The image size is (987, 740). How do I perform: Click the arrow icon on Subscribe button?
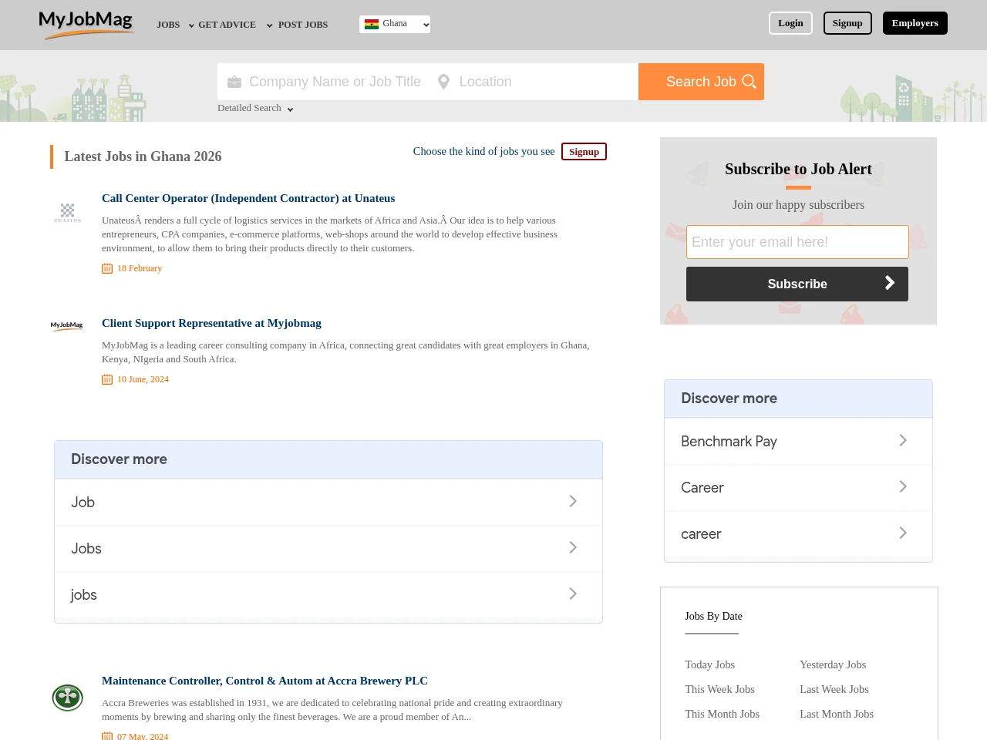click(x=889, y=283)
